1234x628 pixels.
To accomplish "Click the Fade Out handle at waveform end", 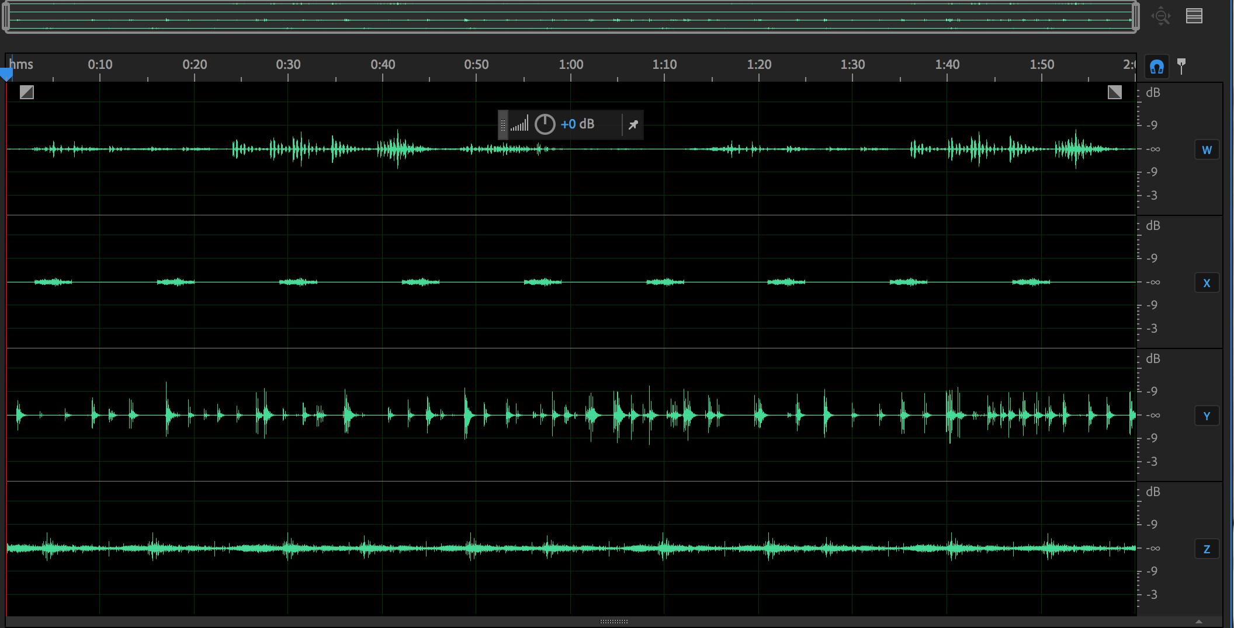I will 1114,92.
